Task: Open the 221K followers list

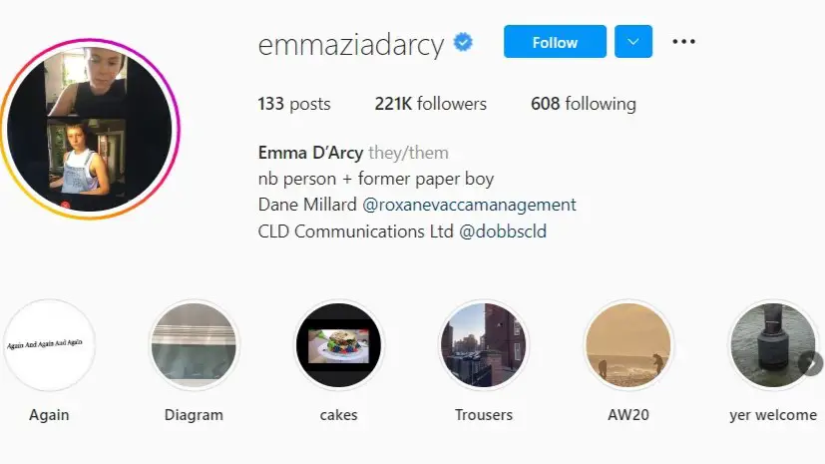Action: coord(430,104)
